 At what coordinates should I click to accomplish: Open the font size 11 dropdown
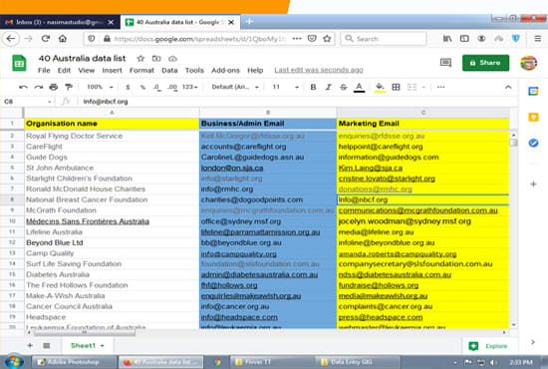tap(286, 87)
